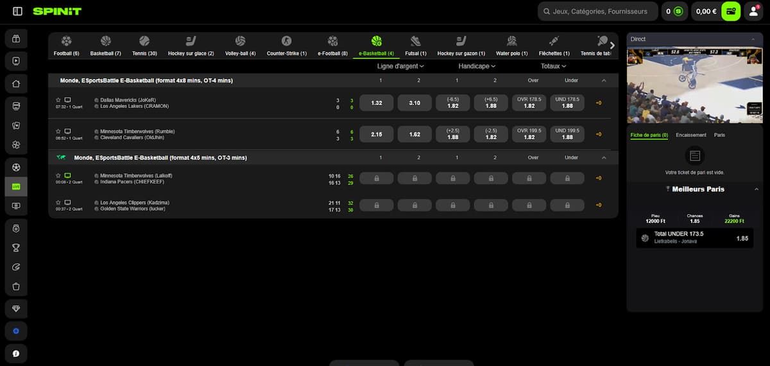
Task: Click the green coin balance icon in the header
Action: coord(678,11)
